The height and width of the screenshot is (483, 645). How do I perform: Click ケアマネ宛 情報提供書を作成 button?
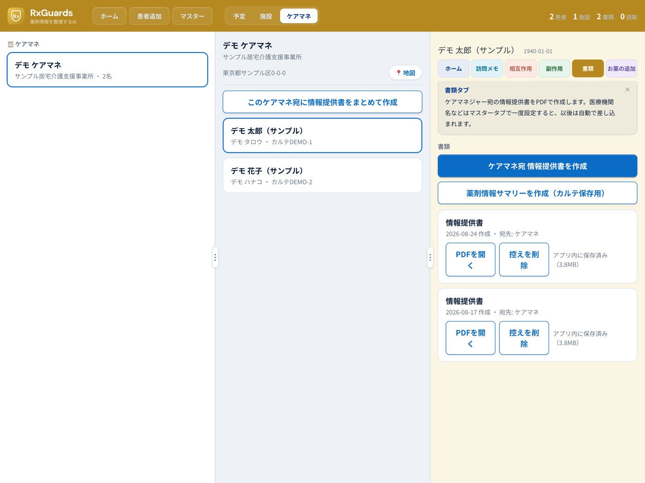(537, 166)
